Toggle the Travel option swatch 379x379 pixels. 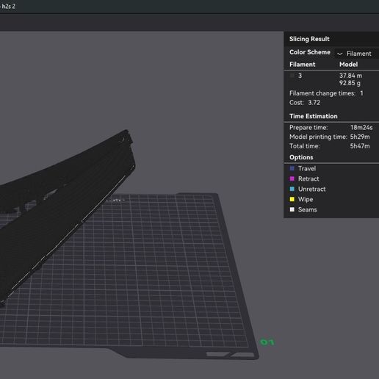coord(292,168)
